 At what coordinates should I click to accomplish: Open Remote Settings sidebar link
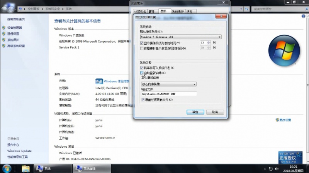13,34
